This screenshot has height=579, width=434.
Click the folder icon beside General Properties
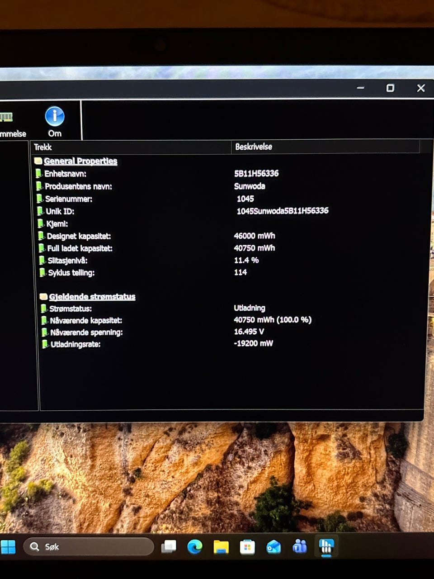[x=38, y=161]
